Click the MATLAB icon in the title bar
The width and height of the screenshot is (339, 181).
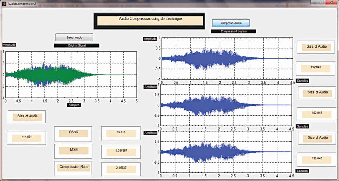click(4, 3)
